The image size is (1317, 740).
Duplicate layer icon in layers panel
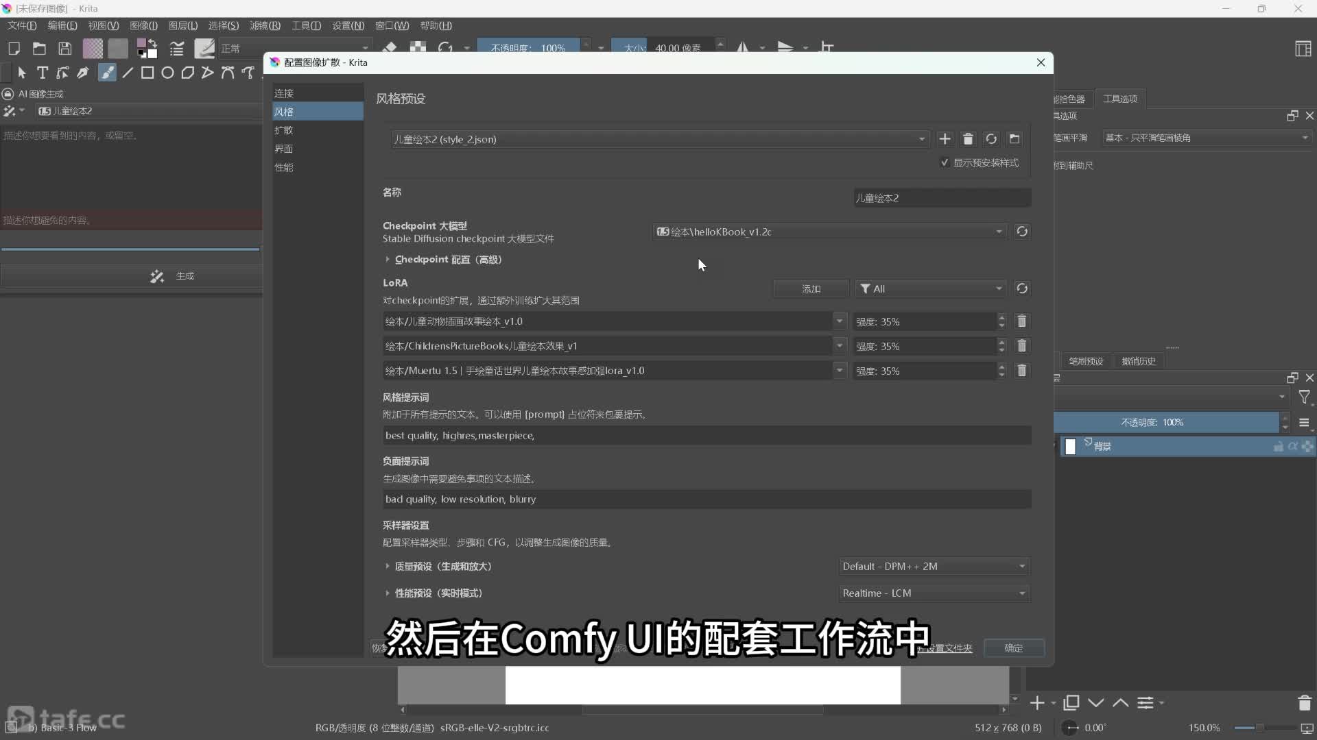[x=1071, y=703]
